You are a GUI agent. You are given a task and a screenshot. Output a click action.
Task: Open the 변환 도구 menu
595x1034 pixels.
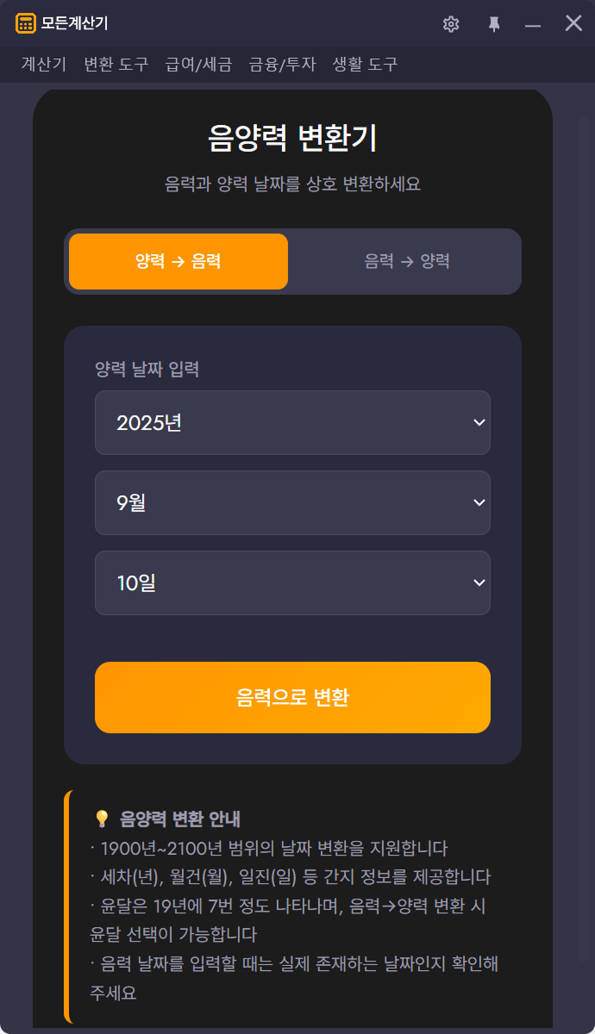coord(116,65)
